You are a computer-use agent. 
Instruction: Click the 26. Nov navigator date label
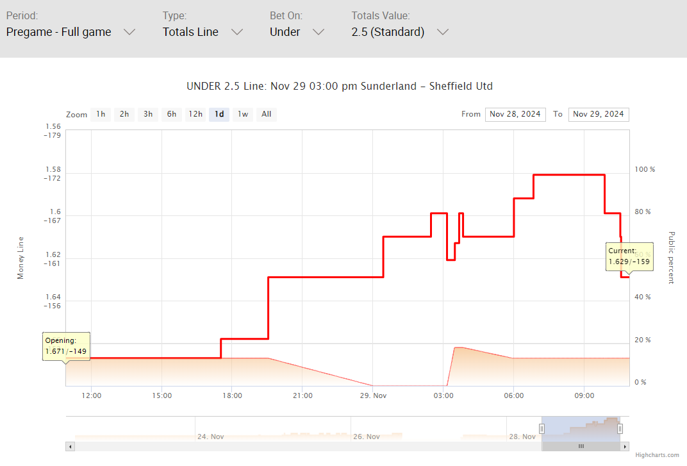[367, 437]
